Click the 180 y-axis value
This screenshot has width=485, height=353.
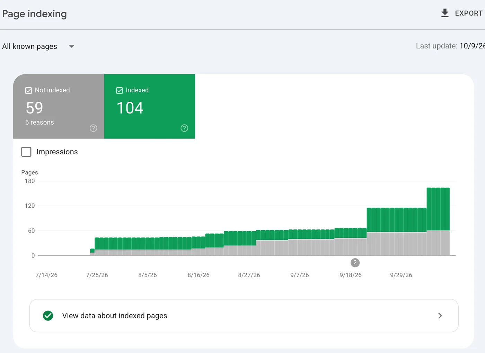(30, 181)
